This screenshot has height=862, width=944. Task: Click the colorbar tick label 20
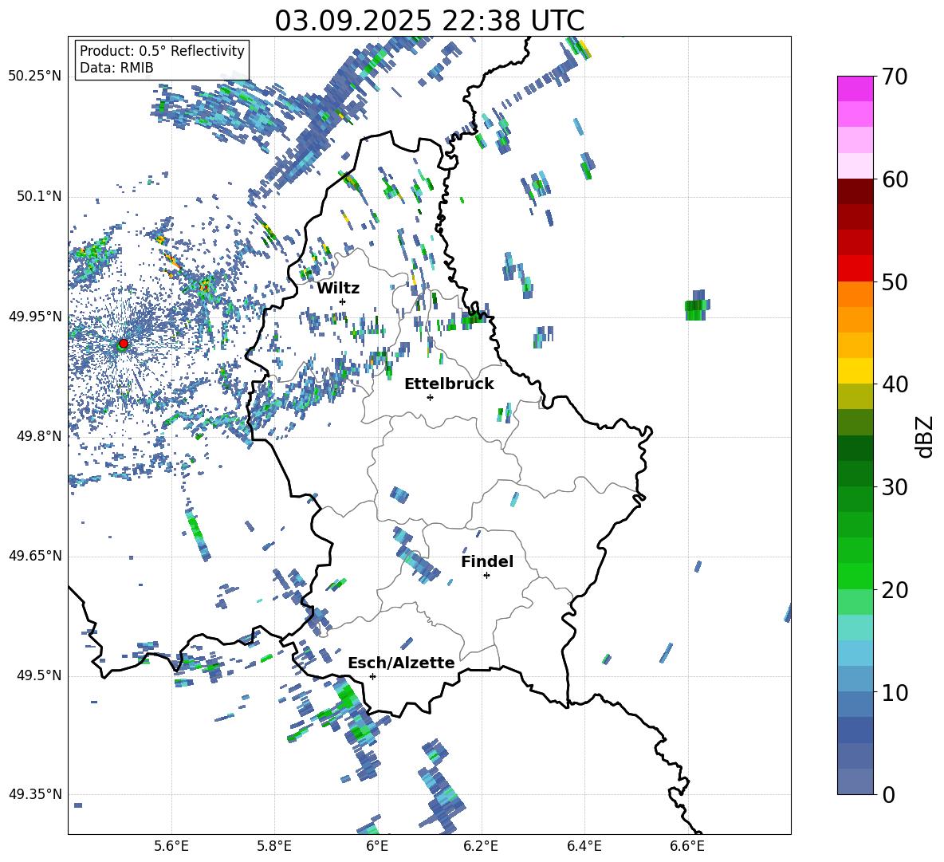click(895, 589)
